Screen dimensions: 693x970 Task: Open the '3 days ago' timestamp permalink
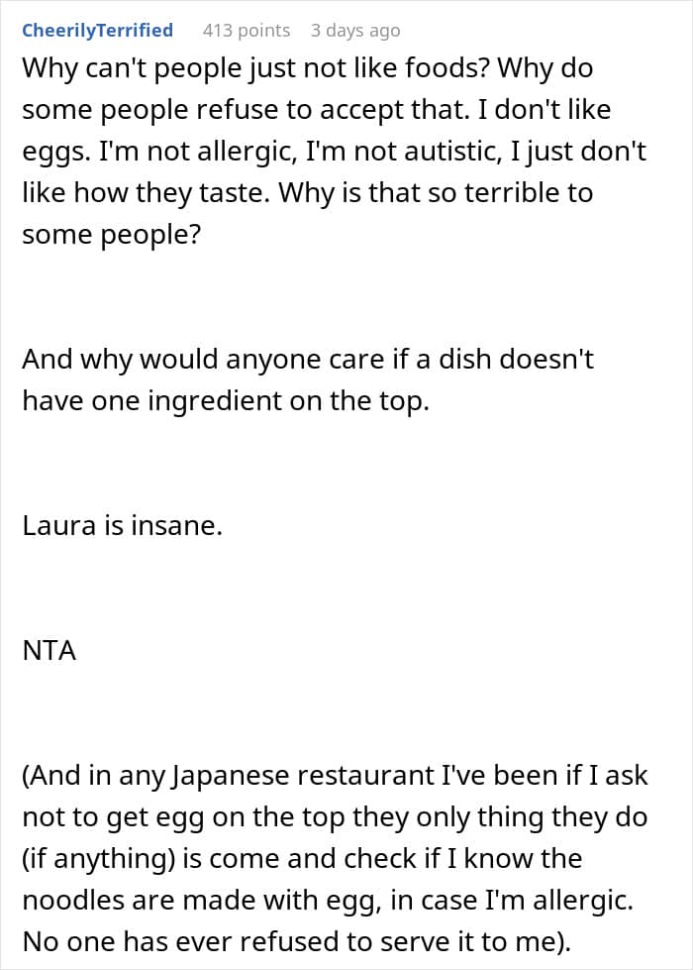354,31
